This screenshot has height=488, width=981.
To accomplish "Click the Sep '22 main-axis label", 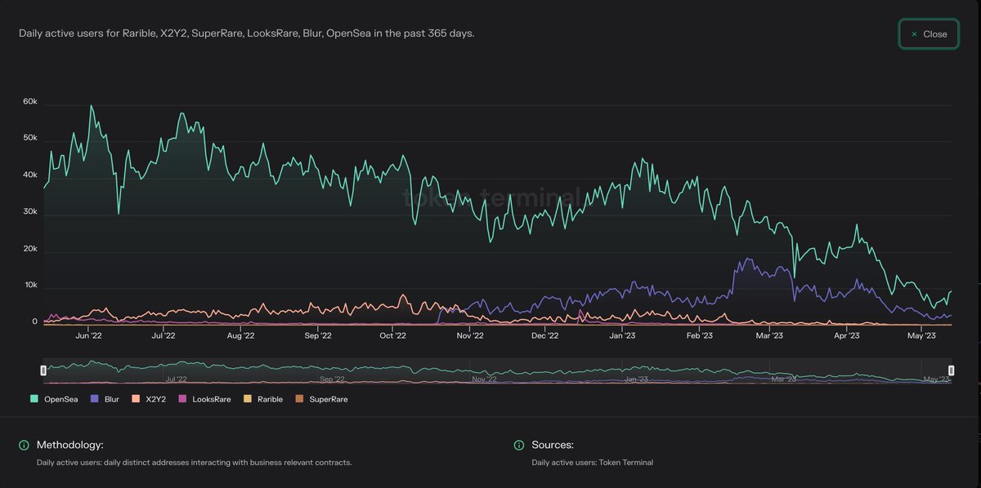I will pos(317,335).
